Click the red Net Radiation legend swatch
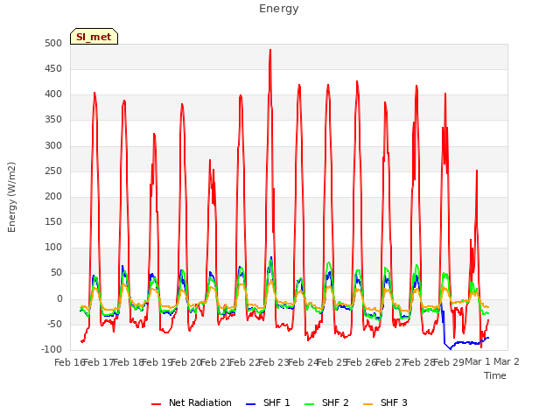Viewport: 560px width, 420px height. tap(156, 404)
